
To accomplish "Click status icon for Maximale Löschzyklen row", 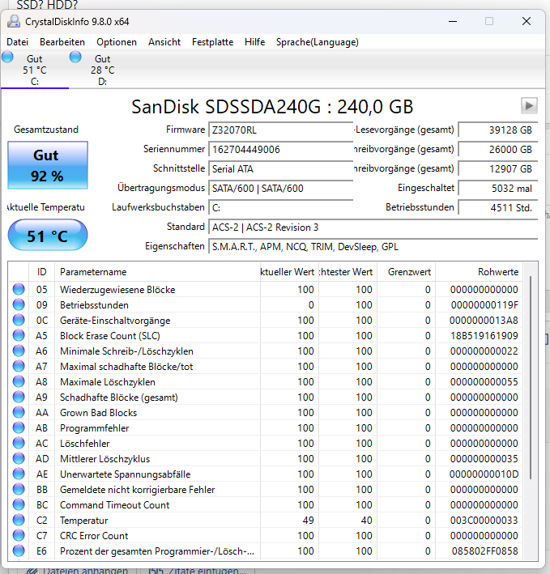I will pyautogui.click(x=19, y=381).
